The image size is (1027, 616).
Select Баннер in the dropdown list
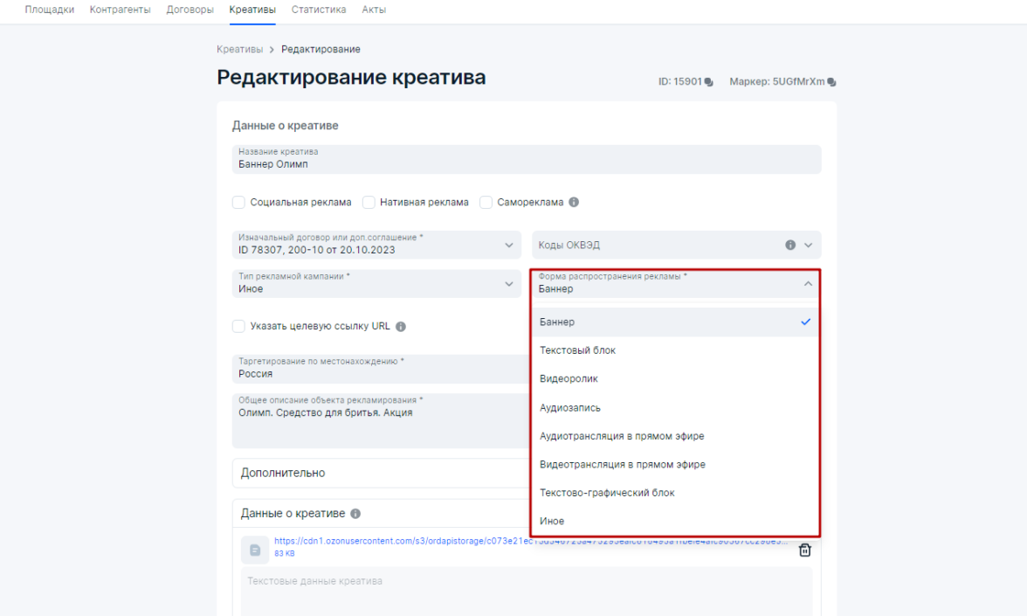coord(675,322)
